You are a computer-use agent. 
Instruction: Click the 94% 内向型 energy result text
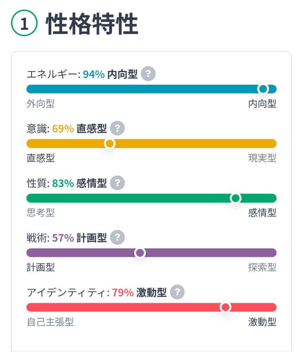(x=110, y=75)
